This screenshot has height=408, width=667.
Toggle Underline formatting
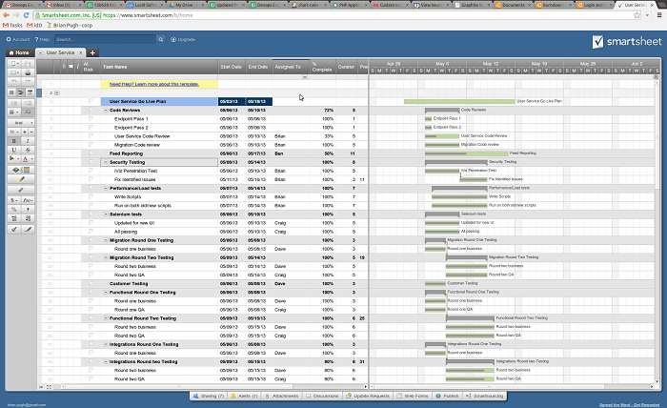click(14, 150)
